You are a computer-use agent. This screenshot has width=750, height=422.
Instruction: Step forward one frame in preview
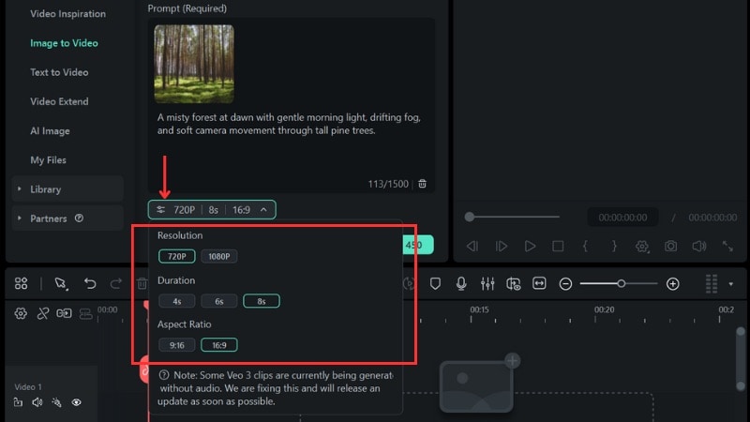point(501,246)
